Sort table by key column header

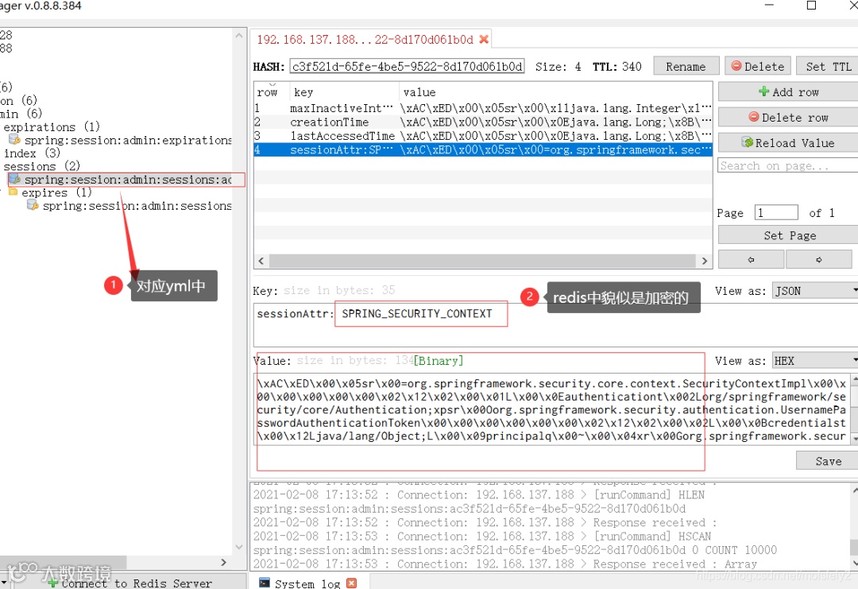point(343,92)
